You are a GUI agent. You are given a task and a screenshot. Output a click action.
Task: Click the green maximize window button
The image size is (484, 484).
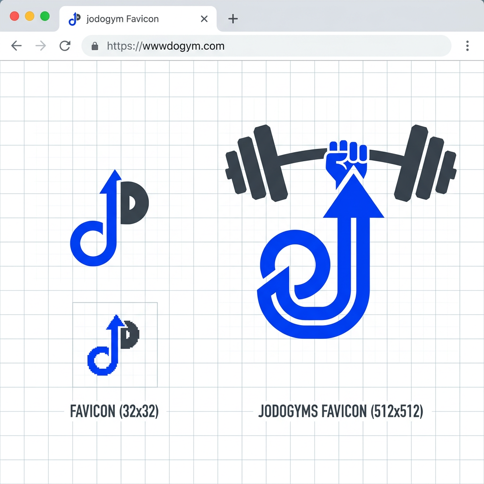point(45,16)
